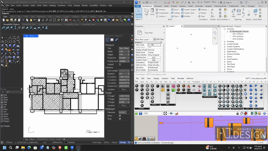Click the Windows Start button on taskbar
Screen dimensions: 268x151
click(5, 148)
